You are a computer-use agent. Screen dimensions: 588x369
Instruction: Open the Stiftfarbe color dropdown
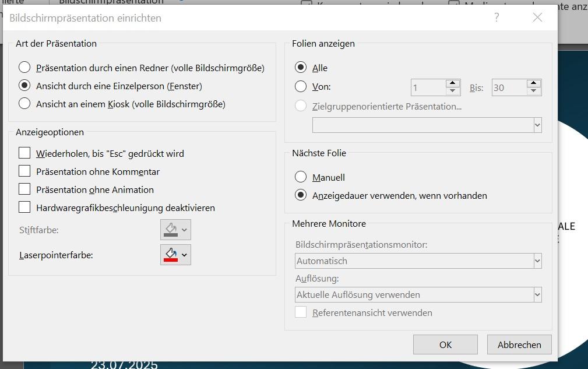coord(175,230)
